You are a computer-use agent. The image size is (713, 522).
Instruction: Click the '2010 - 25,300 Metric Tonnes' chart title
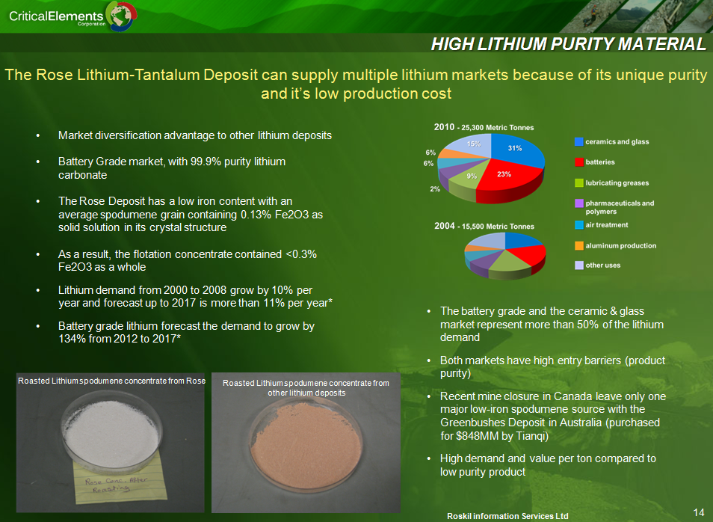pyautogui.click(x=484, y=127)
